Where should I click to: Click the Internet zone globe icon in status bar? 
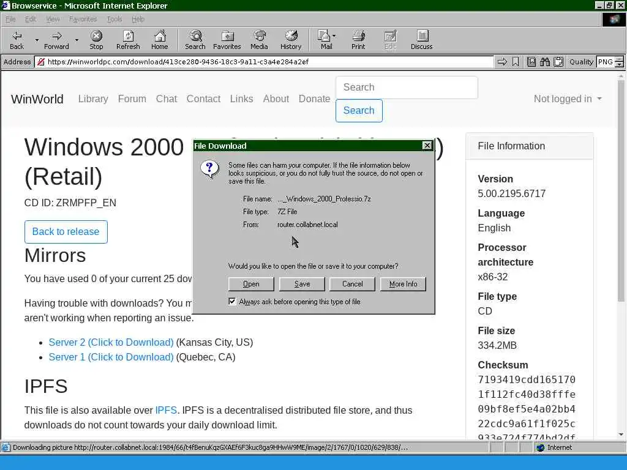coord(541,447)
